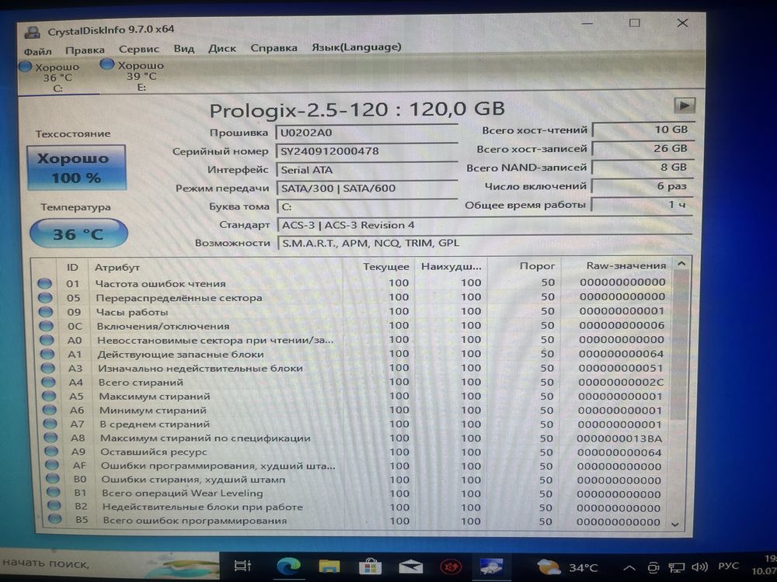The width and height of the screenshot is (777, 582).
Task: Open the Диск menu
Action: 222,48
